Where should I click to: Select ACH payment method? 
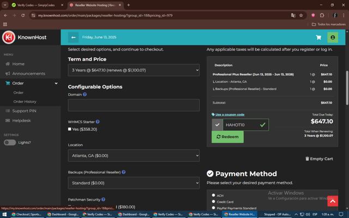pyautogui.click(x=213, y=195)
